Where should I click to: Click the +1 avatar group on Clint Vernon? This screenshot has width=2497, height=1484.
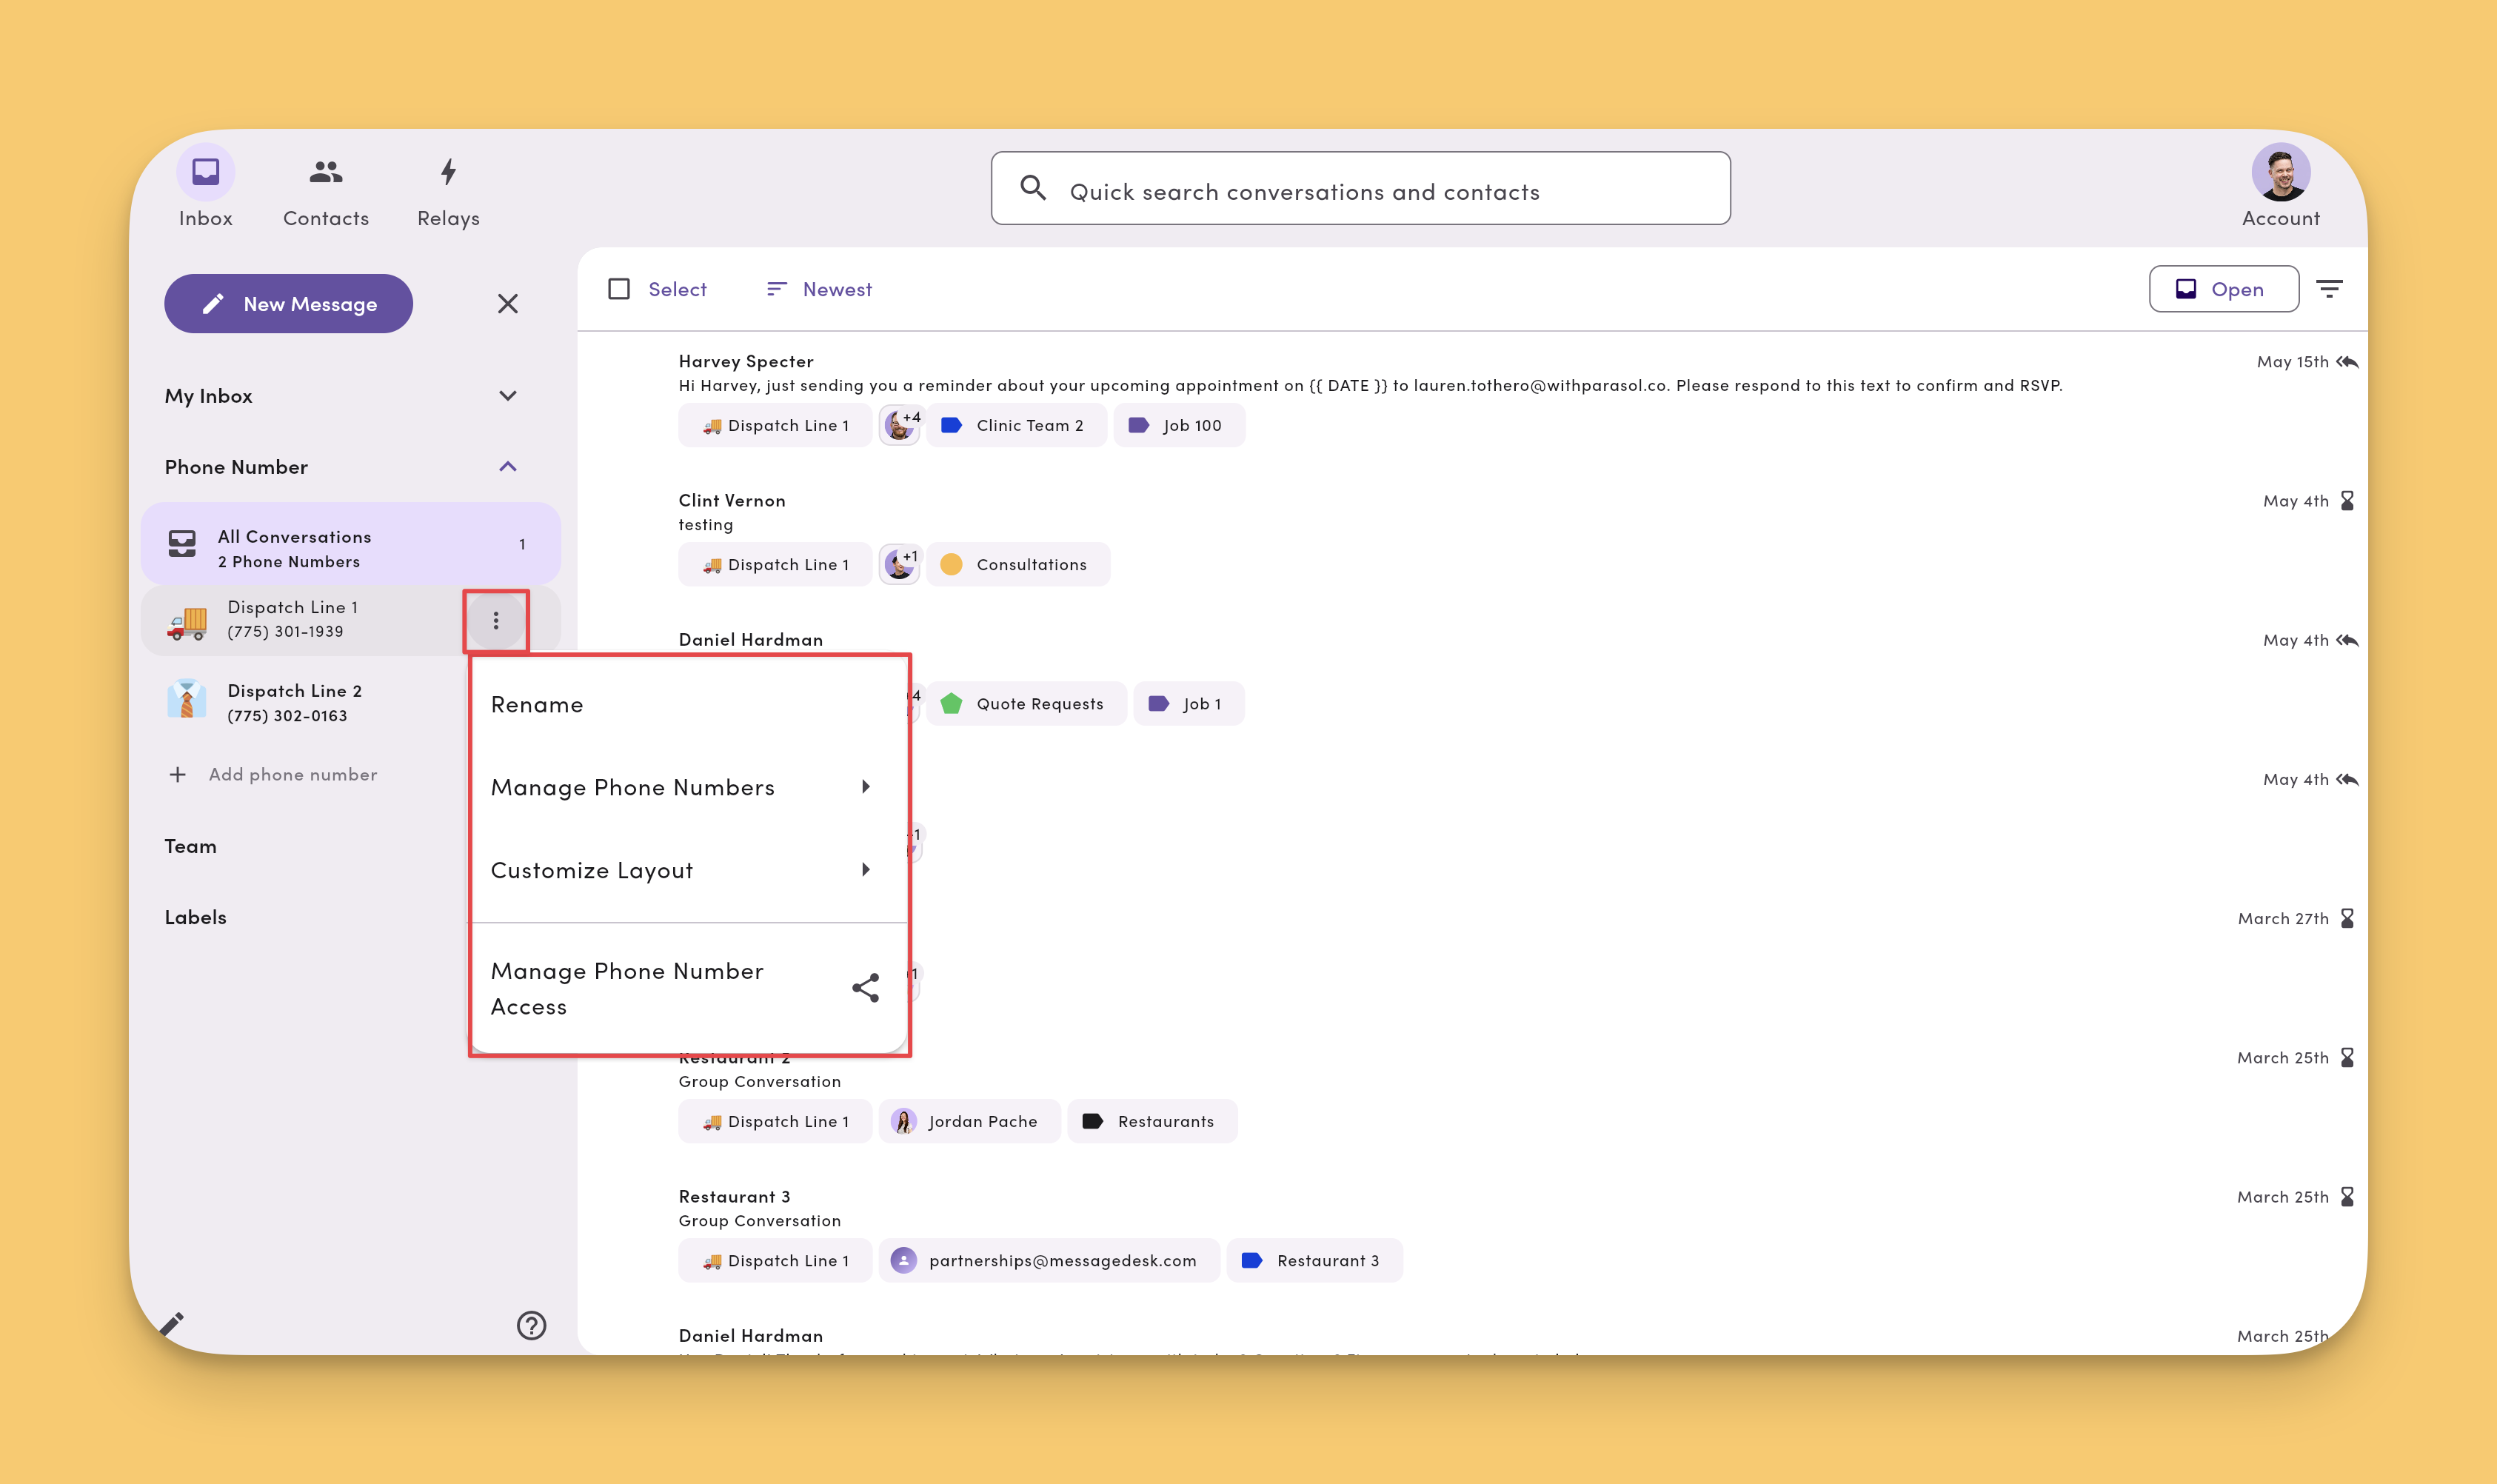(x=900, y=564)
